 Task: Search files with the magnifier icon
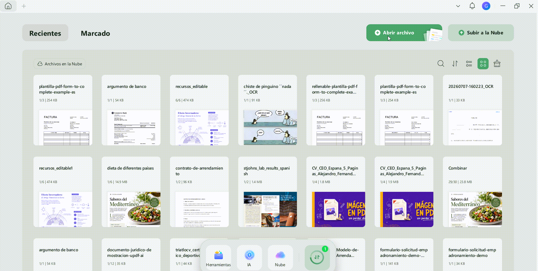(x=441, y=64)
